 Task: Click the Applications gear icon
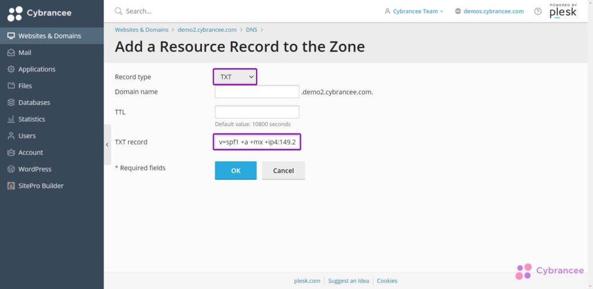11,69
